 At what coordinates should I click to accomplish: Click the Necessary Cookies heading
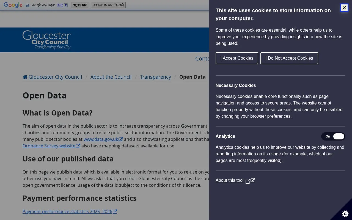236,86
